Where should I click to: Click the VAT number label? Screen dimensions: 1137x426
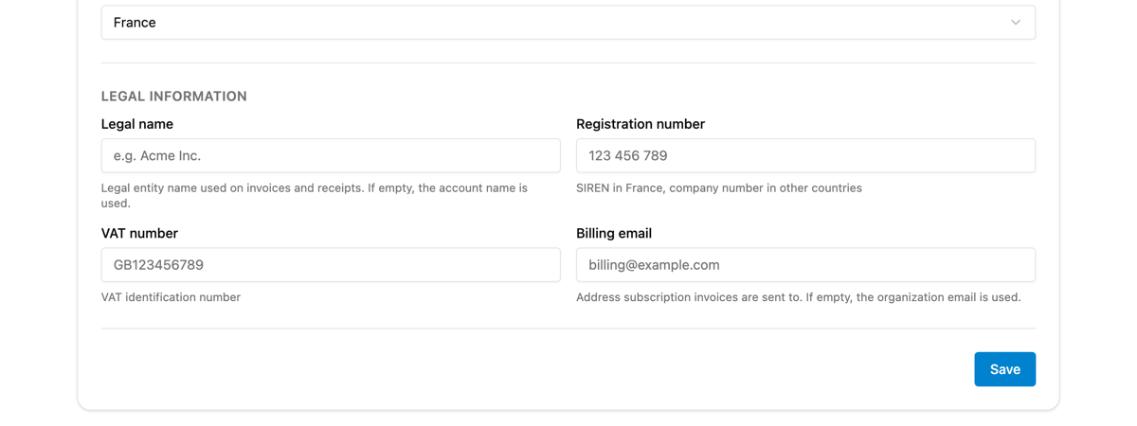coord(139,233)
